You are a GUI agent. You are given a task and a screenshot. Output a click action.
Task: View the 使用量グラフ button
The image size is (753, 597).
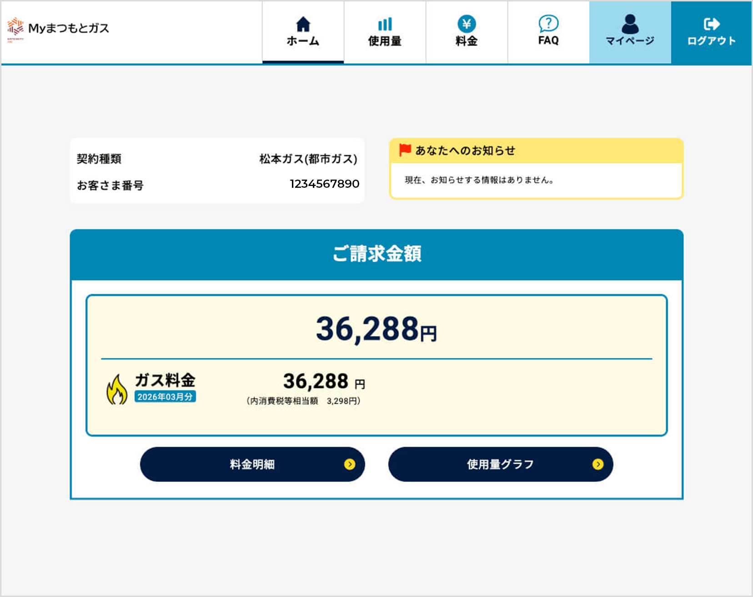coord(500,464)
